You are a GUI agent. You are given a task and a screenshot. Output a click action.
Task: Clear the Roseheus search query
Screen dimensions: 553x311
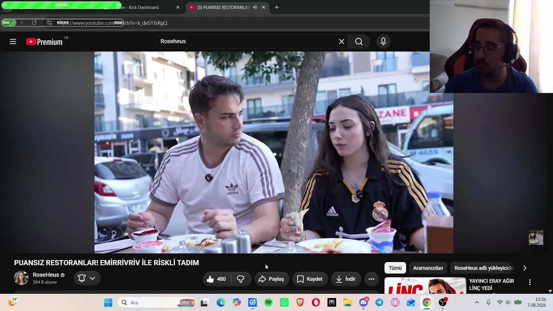click(341, 41)
